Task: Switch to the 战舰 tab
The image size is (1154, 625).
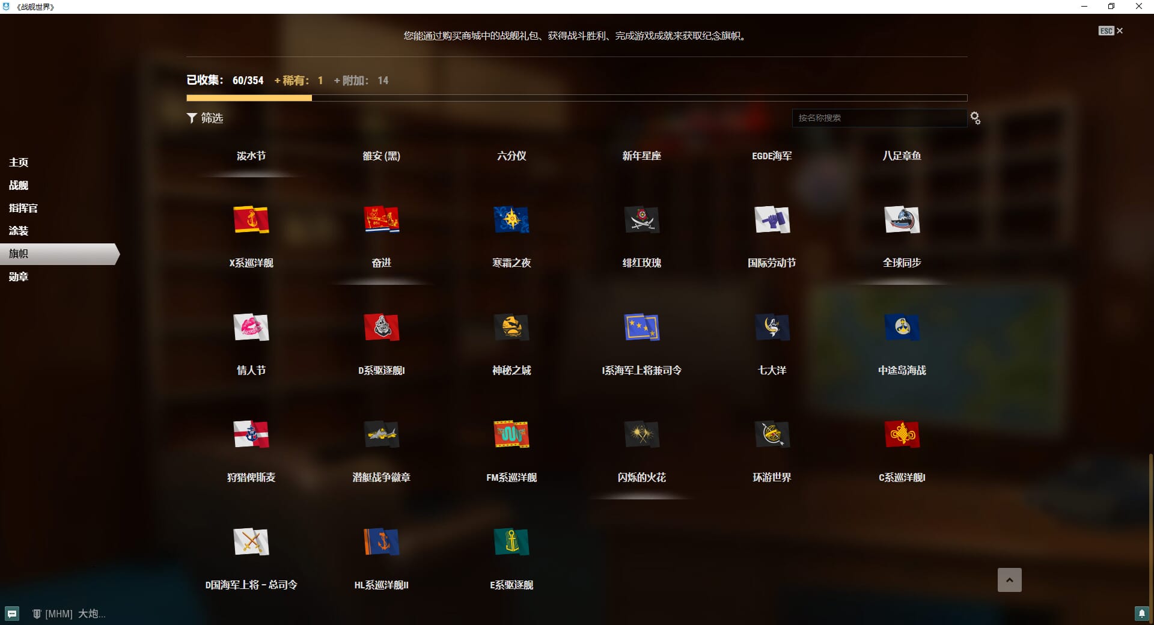Action: click(19, 186)
